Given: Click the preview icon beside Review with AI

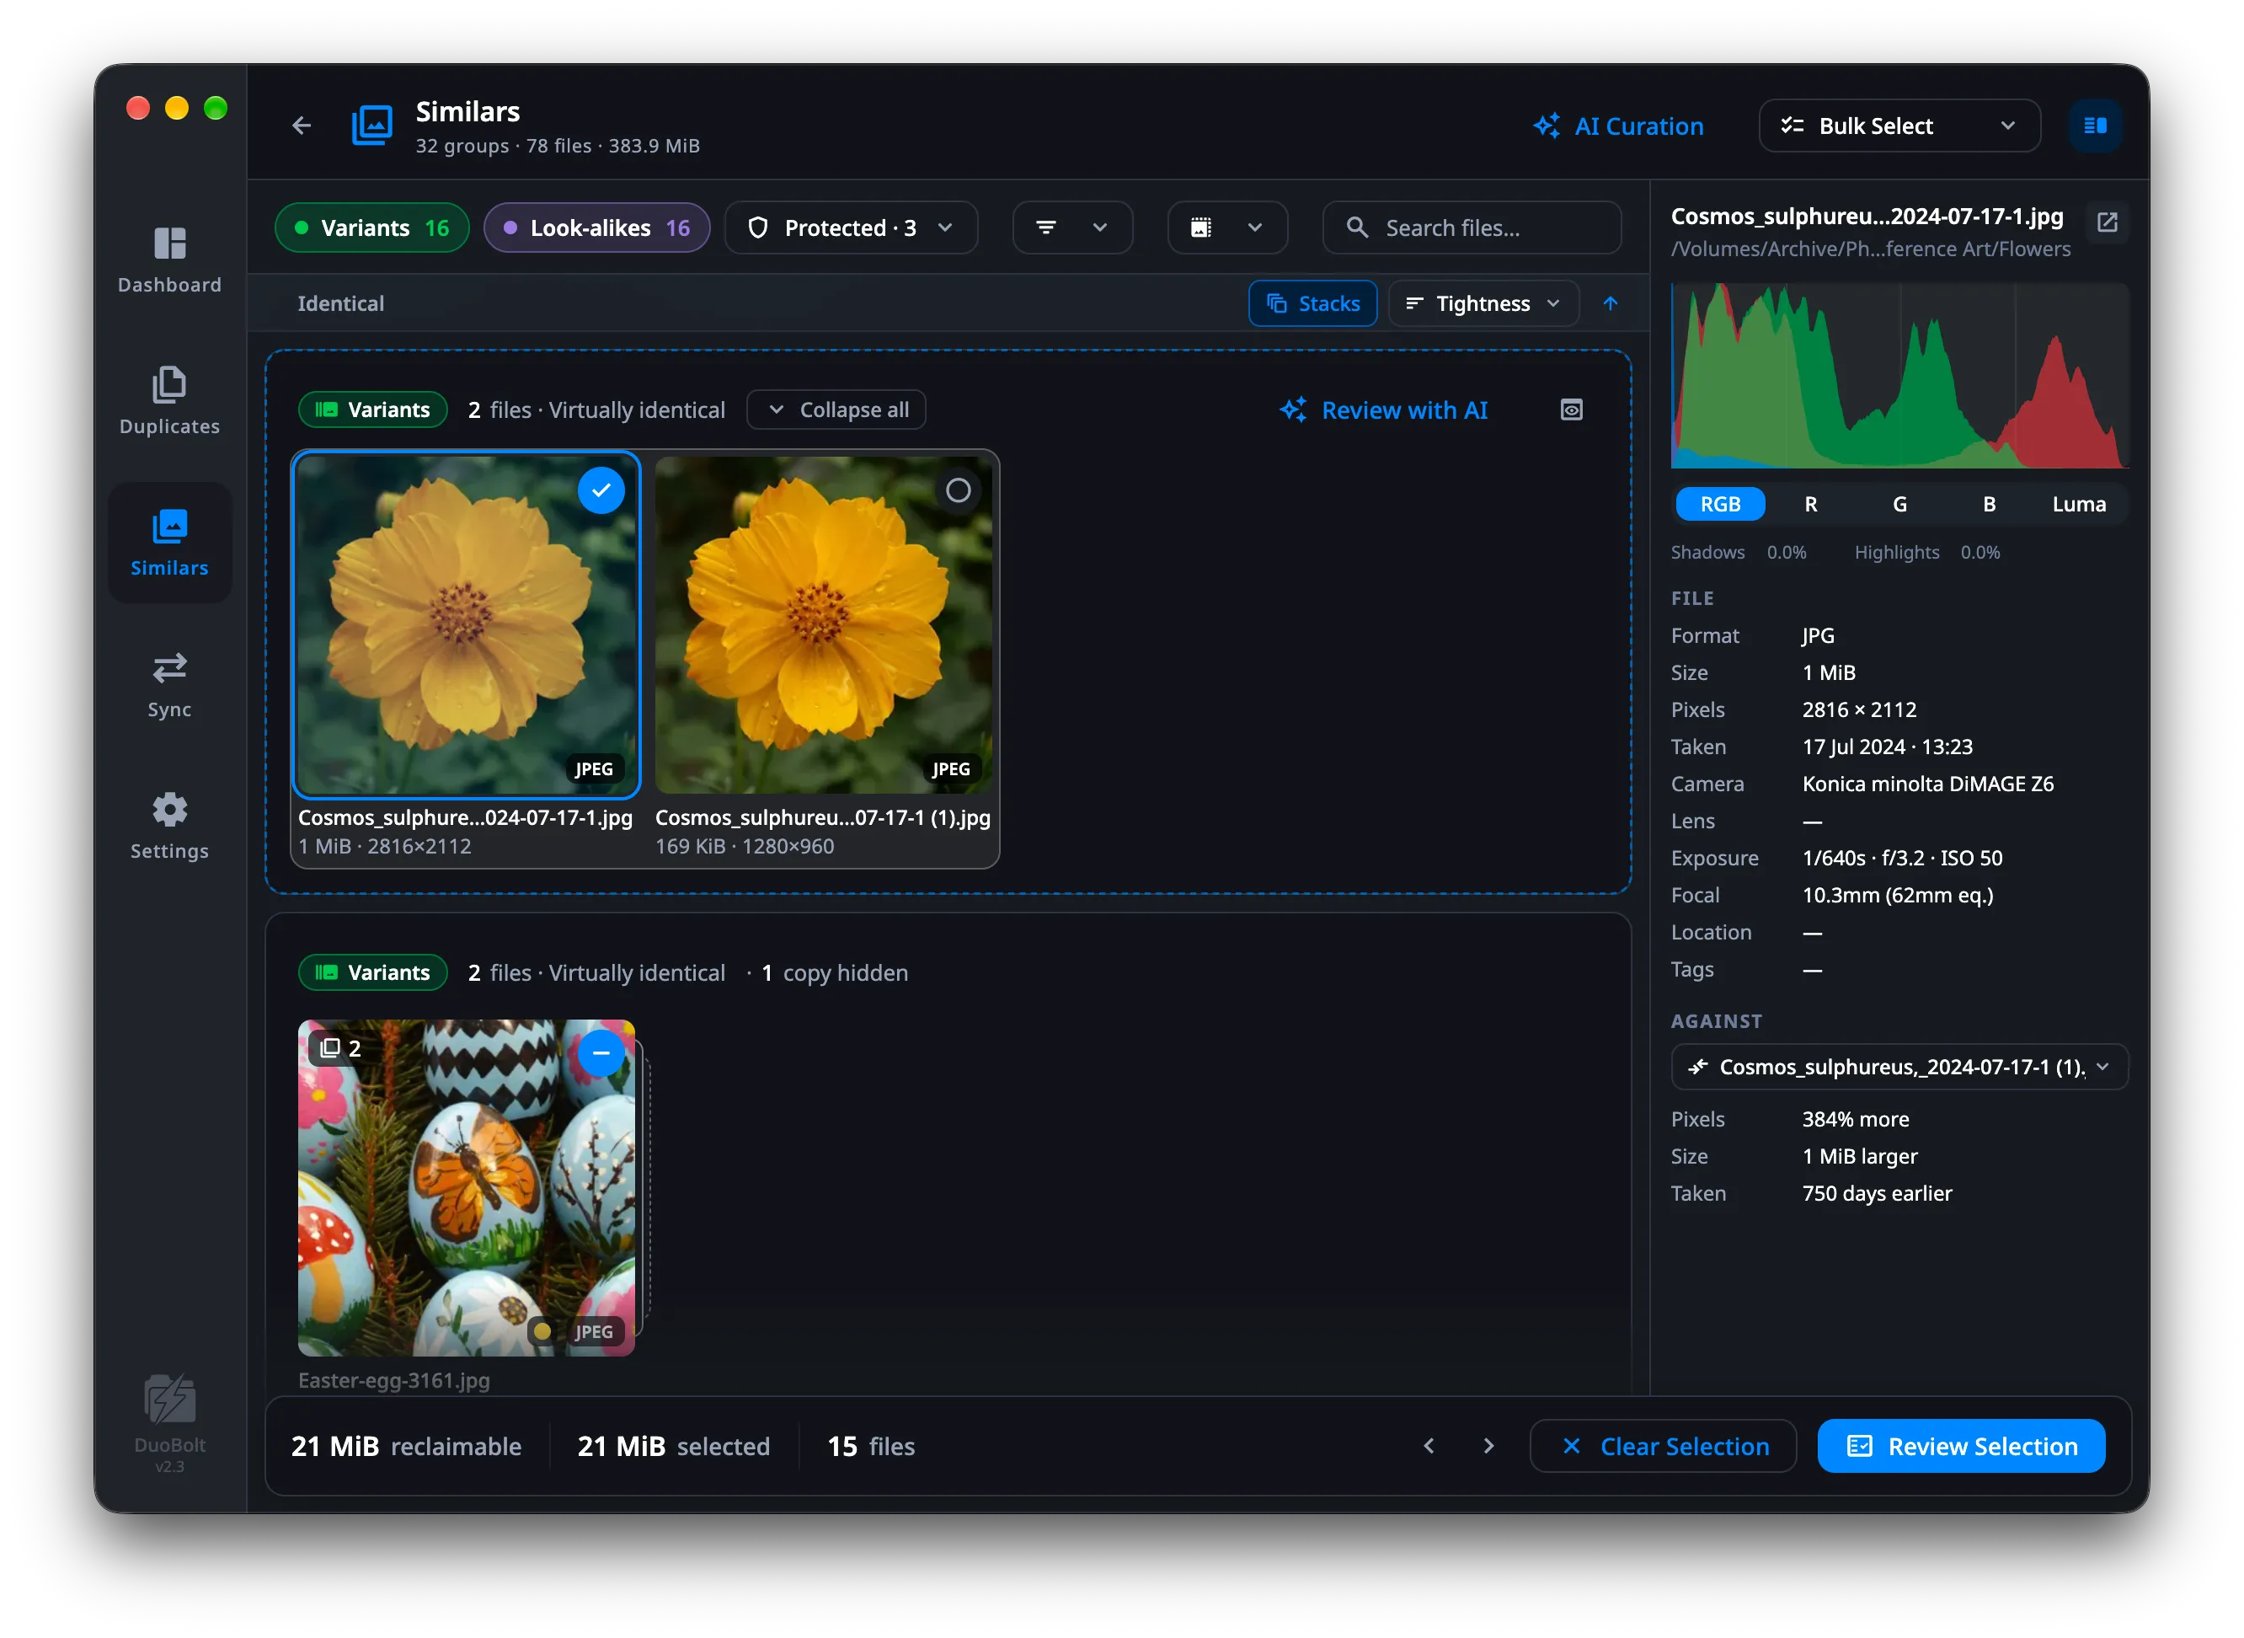Looking at the screenshot, I should (1571, 410).
